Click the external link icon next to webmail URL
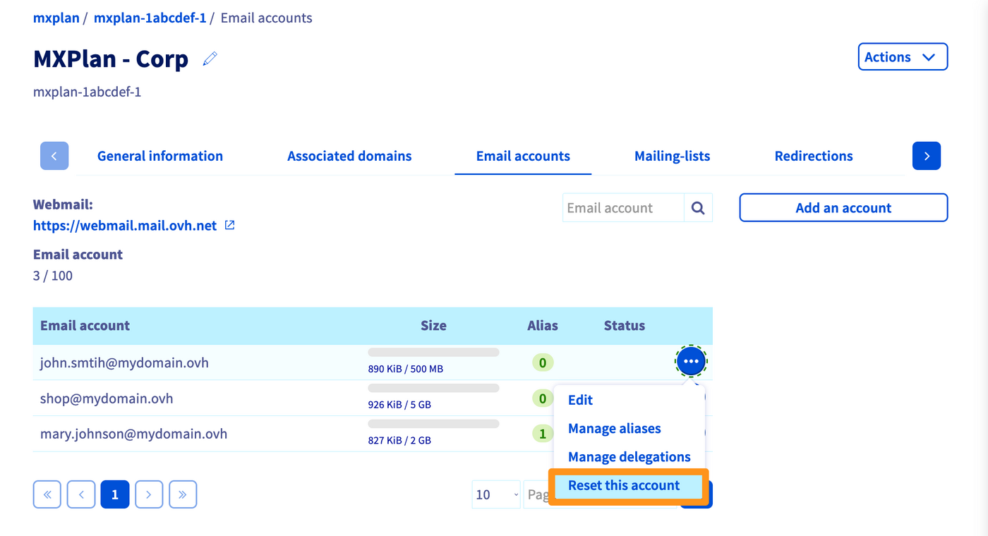Image resolution: width=988 pixels, height=536 pixels. click(x=229, y=226)
